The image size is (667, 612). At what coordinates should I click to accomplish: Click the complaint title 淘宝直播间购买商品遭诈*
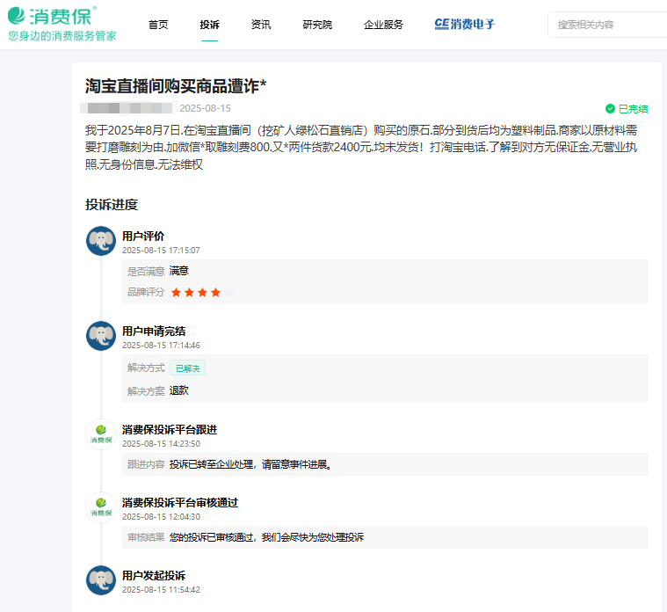coord(176,86)
